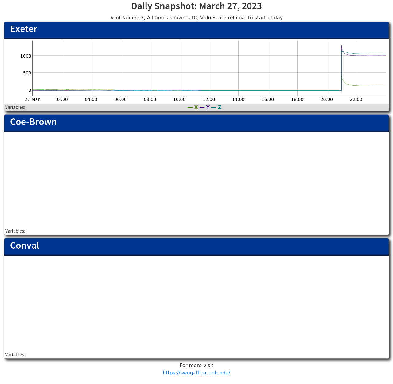Click the 12:00 x-axis tick label
Screen dimensions: 393x384
(209, 99)
